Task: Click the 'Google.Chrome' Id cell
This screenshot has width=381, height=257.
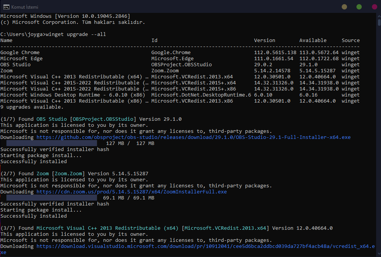Action: tap(171, 52)
